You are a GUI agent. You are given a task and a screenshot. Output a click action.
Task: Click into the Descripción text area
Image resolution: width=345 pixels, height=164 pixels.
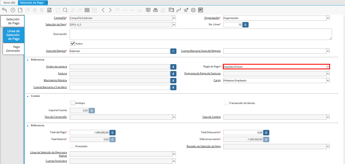click(x=200, y=34)
